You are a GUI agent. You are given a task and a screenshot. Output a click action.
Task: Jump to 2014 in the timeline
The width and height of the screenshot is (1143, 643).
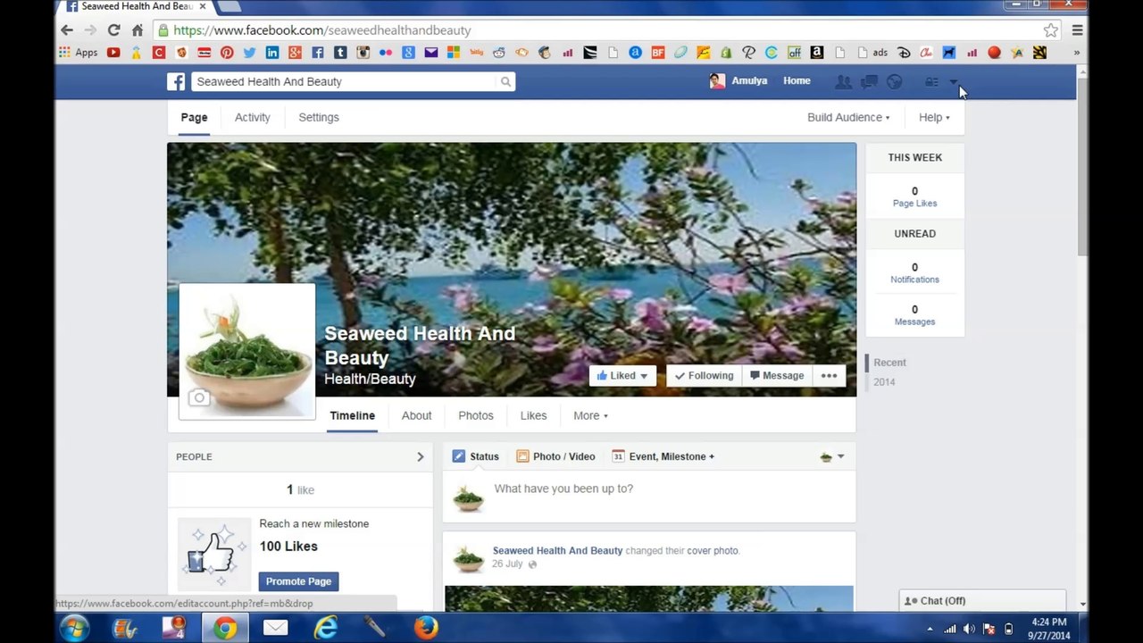pos(884,382)
